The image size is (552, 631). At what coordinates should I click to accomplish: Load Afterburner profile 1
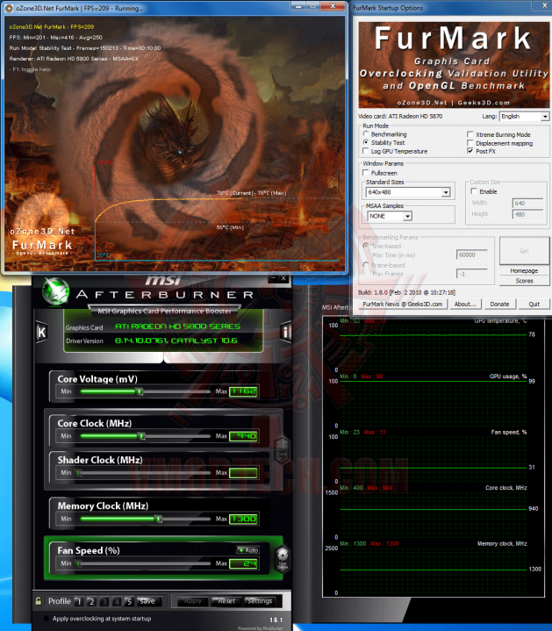point(79,601)
